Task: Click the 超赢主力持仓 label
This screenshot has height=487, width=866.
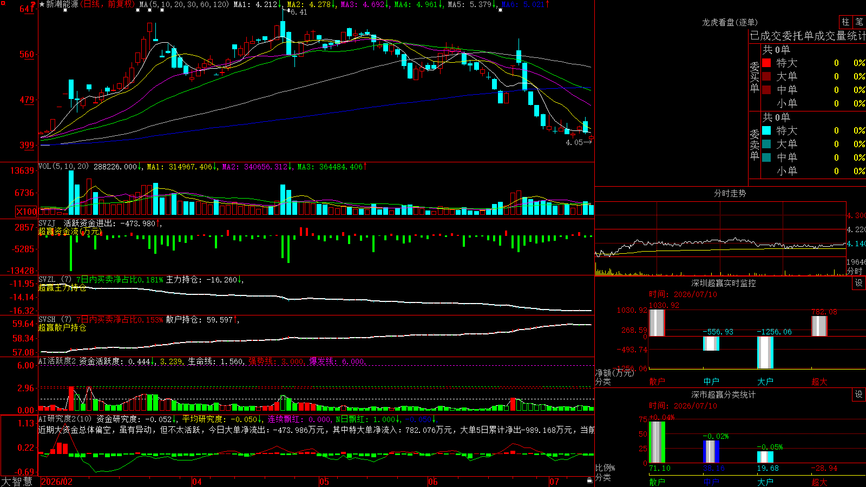Action: [x=62, y=288]
